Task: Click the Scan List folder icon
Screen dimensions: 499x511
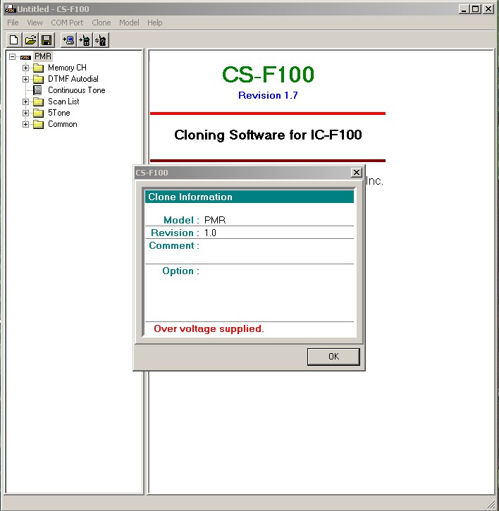Action: click(x=39, y=101)
